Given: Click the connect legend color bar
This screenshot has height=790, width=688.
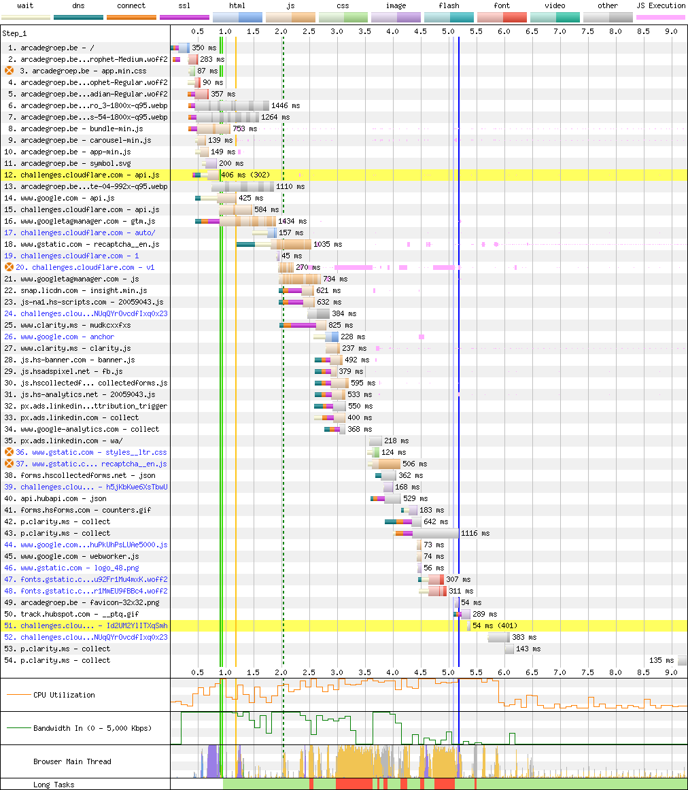Looking at the screenshot, I should 131,17.
